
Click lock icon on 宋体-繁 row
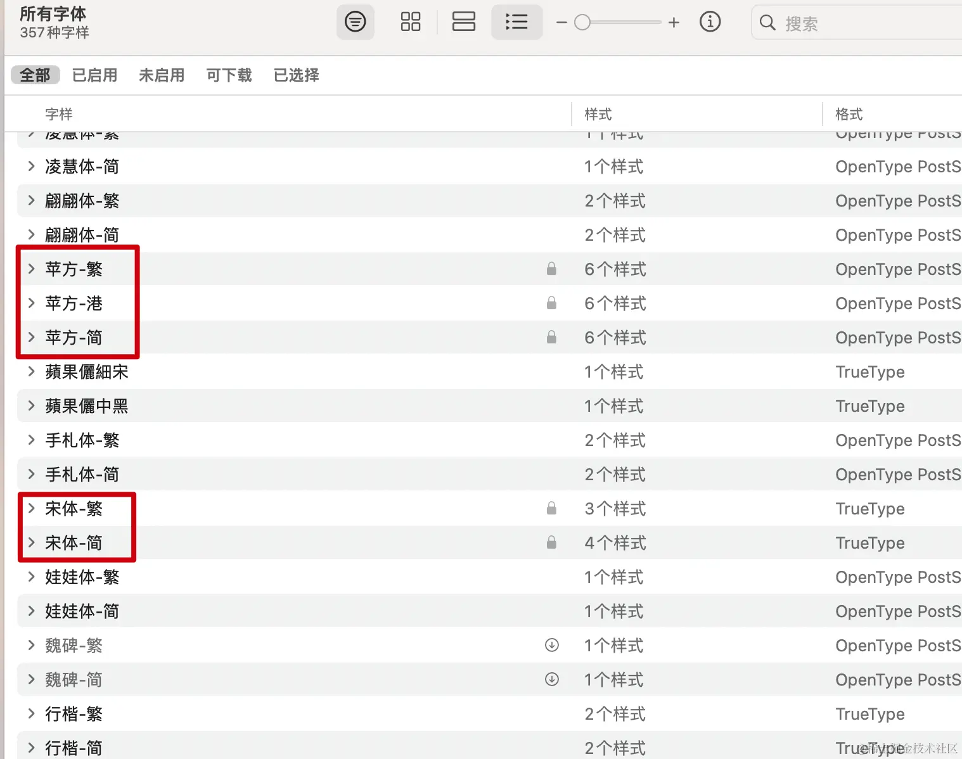551,508
